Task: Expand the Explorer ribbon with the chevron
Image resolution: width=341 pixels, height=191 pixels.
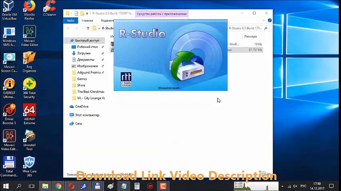Action: [x=264, y=20]
